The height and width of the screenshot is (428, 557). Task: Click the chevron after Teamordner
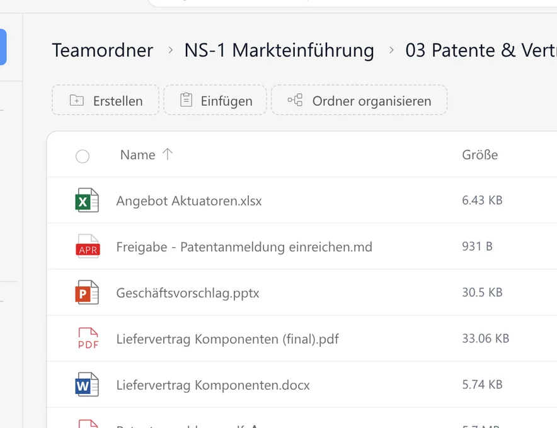171,50
